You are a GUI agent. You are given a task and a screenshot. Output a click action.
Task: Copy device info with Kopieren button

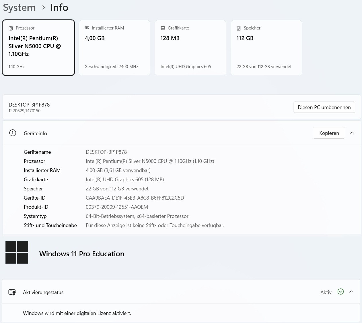[x=329, y=133]
